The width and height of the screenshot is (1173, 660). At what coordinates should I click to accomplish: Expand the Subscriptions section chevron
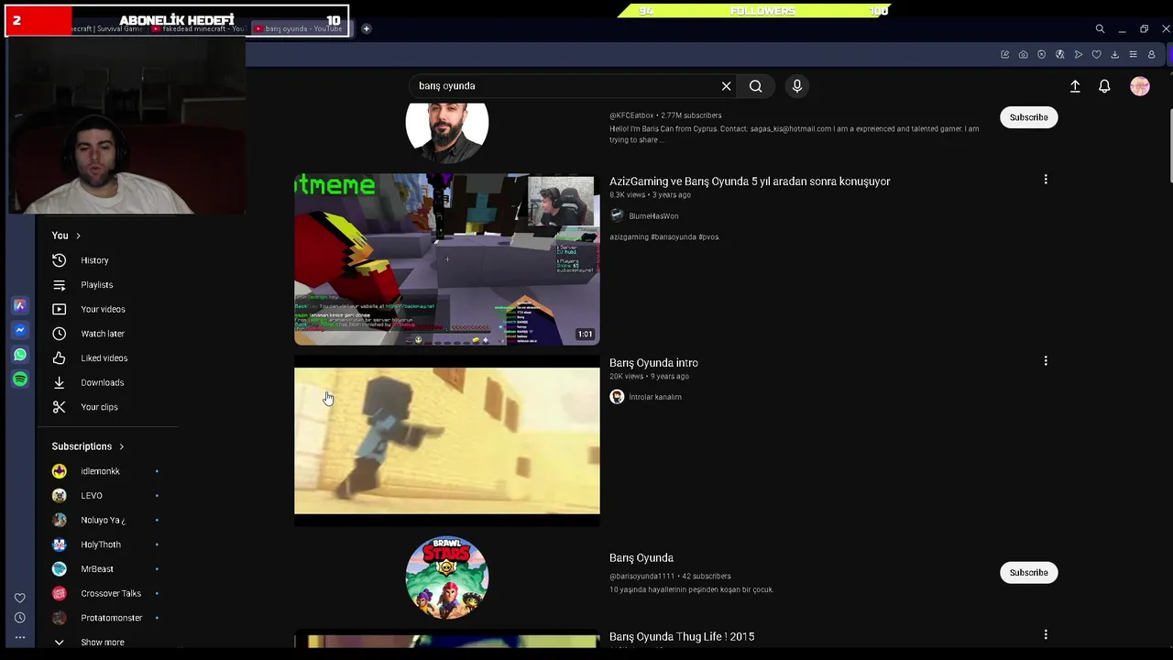coord(121,446)
